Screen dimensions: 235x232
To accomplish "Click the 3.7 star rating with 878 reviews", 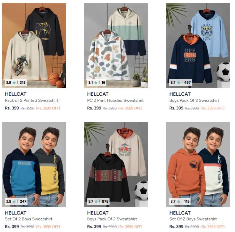I will [x=98, y=201].
